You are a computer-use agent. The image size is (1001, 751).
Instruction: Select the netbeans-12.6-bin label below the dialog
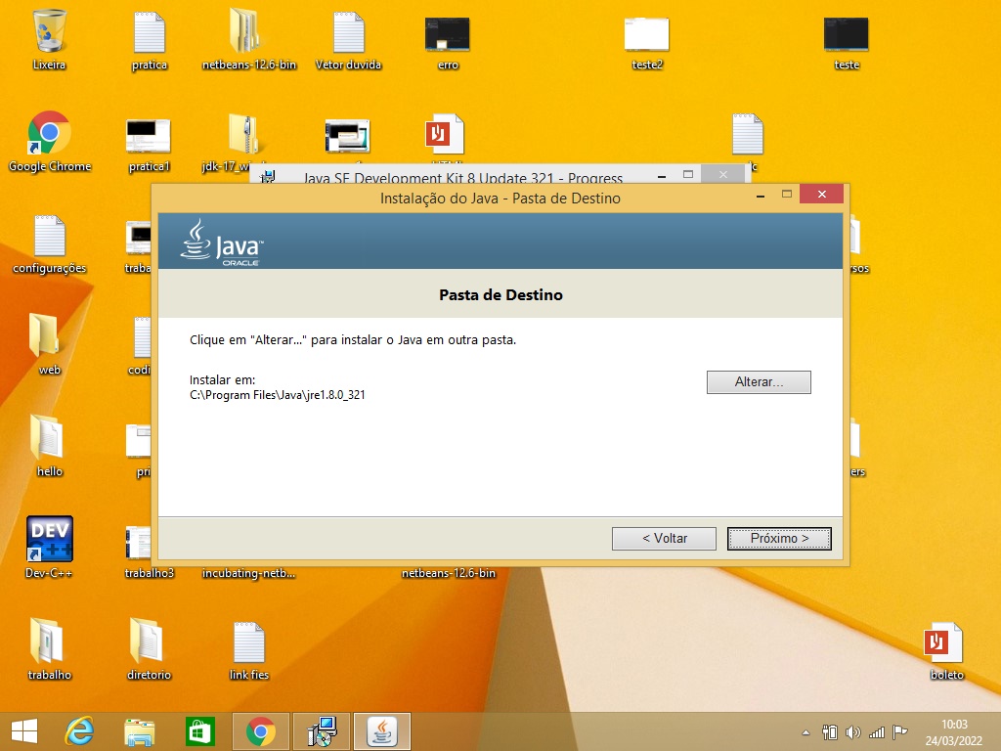point(448,573)
